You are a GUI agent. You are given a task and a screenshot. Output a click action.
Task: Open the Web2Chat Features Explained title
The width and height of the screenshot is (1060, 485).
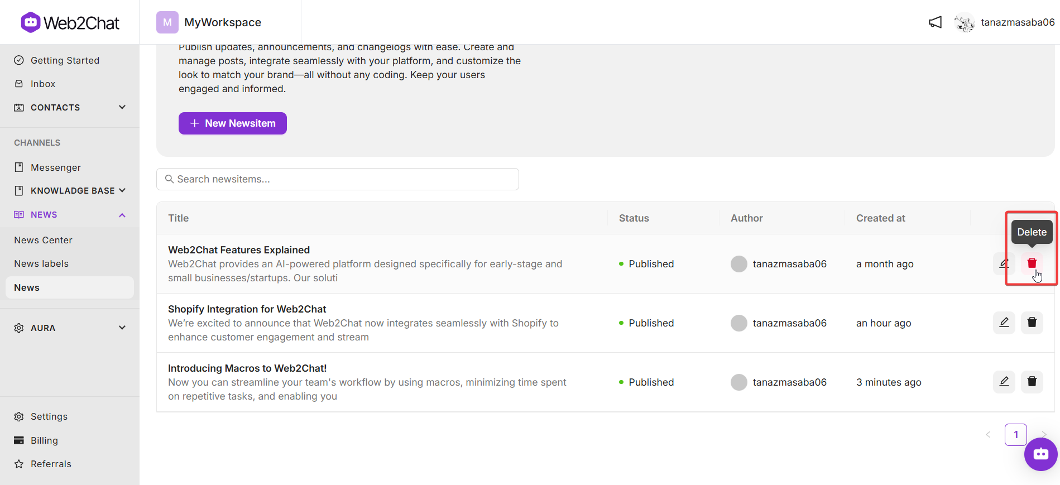point(239,250)
